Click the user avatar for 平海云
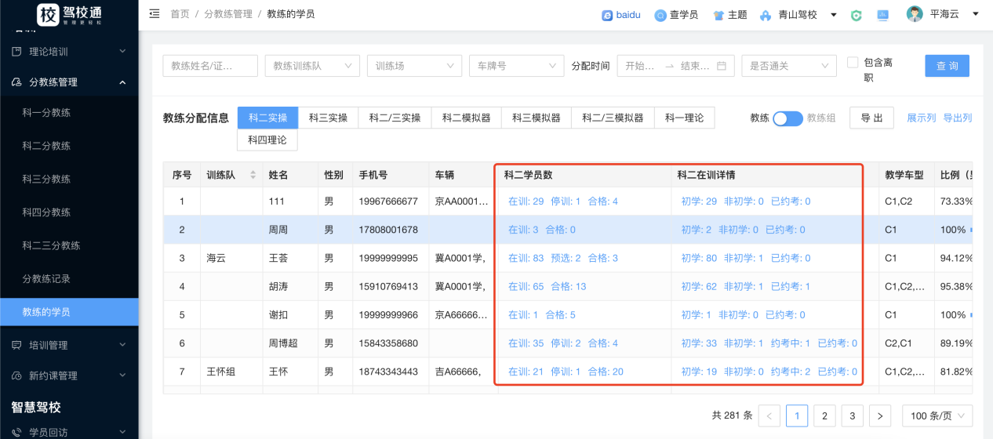 (x=915, y=14)
